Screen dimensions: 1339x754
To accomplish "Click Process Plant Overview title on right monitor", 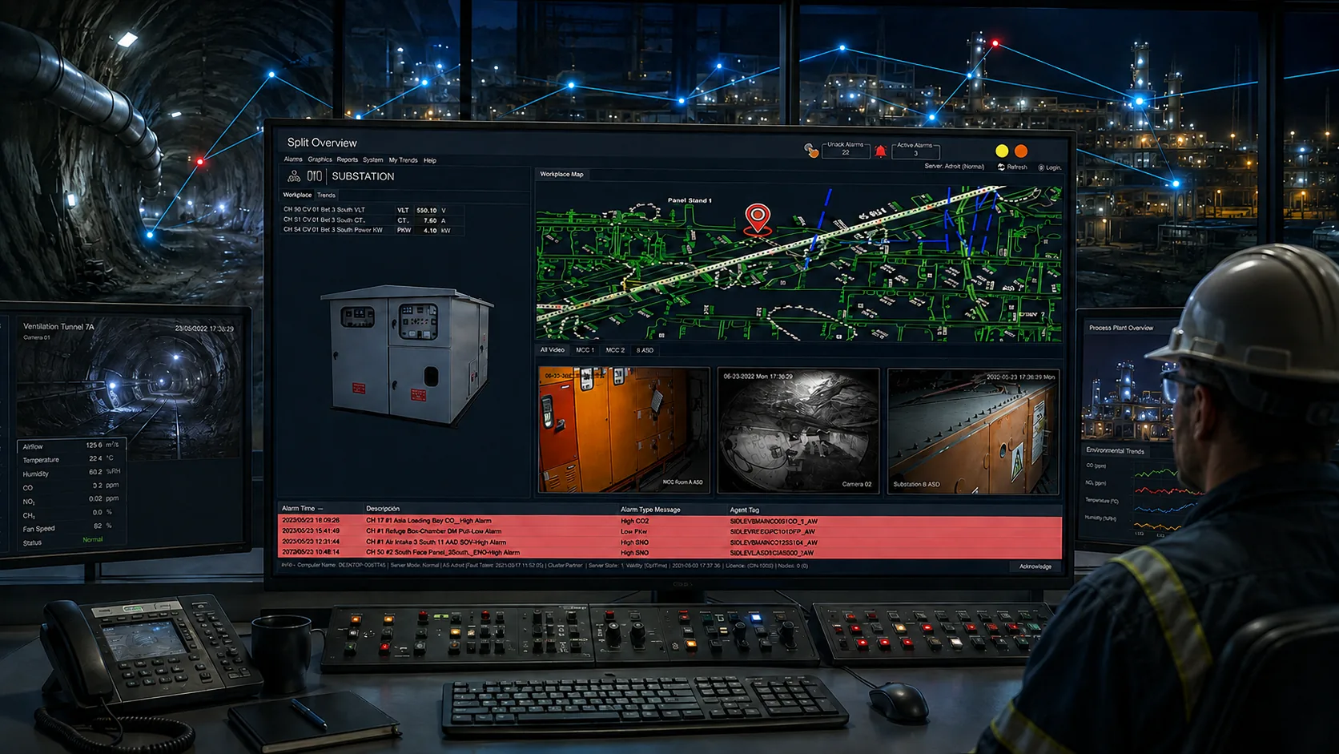I will pos(1121,328).
